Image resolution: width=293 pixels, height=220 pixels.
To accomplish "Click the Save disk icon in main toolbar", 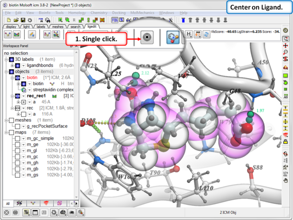I will point(23,20).
